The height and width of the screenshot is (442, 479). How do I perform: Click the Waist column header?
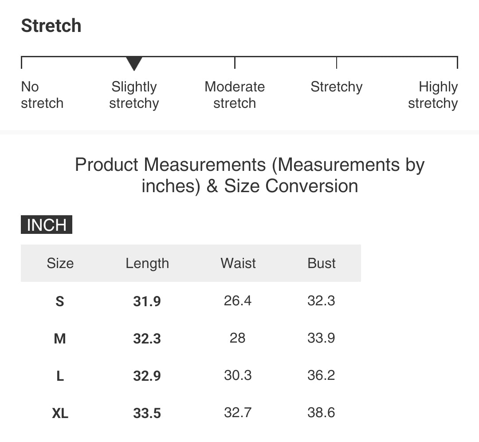(238, 263)
